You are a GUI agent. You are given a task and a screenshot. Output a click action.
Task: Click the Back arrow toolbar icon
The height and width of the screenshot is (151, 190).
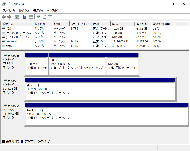(4, 17)
